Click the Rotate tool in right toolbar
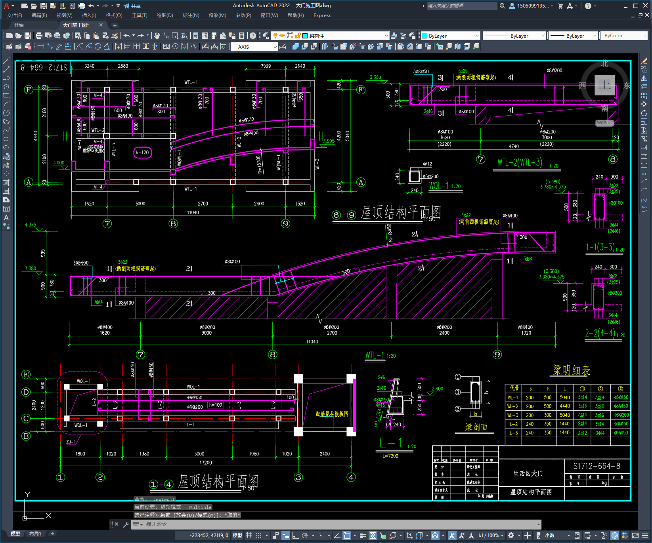Screen dimensions: 652x543 click(644, 113)
